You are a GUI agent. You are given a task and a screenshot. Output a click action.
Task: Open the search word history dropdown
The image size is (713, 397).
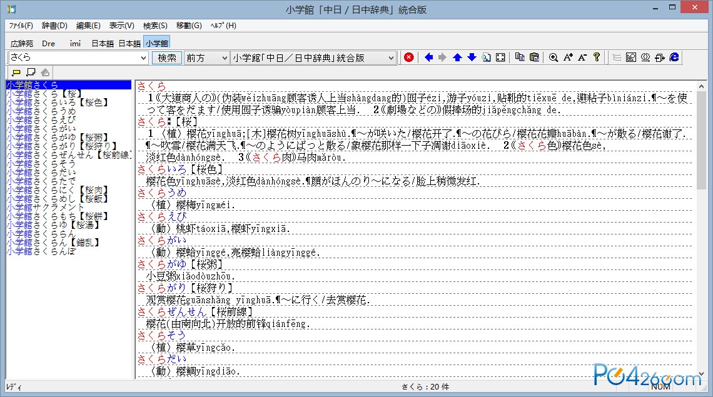click(x=143, y=58)
